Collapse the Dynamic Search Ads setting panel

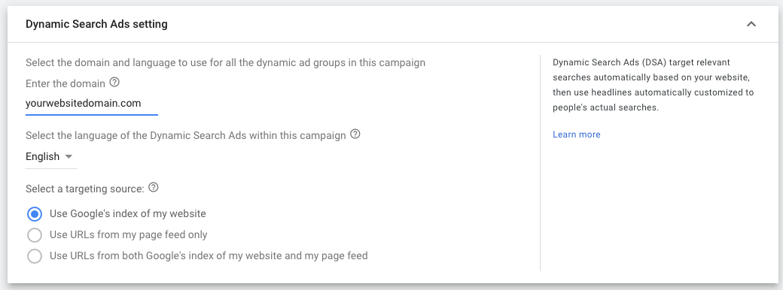[x=751, y=24]
